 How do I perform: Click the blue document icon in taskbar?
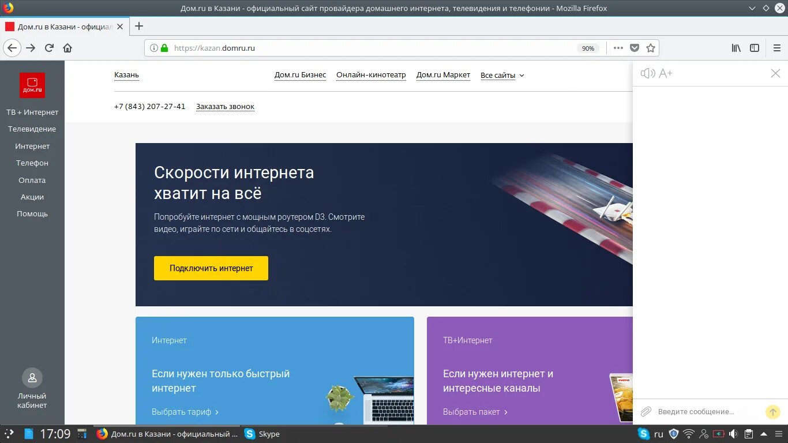tap(28, 434)
